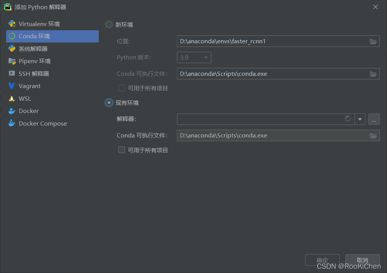Select WSL from the list
Image resolution: width=387 pixels, height=273 pixels.
[x=52, y=98]
